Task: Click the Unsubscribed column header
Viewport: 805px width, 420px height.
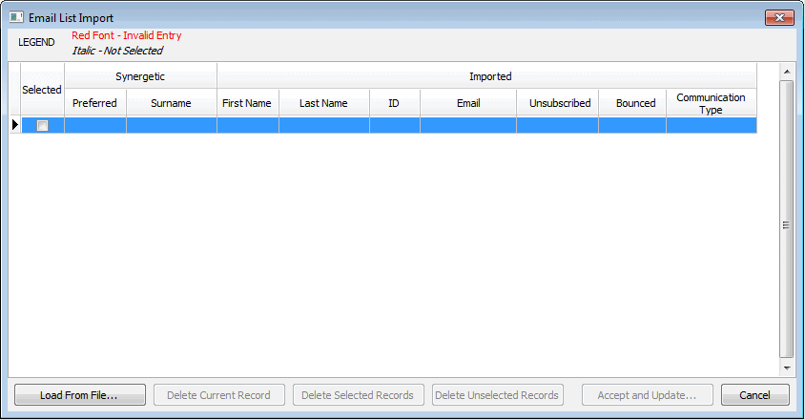Action: (560, 103)
